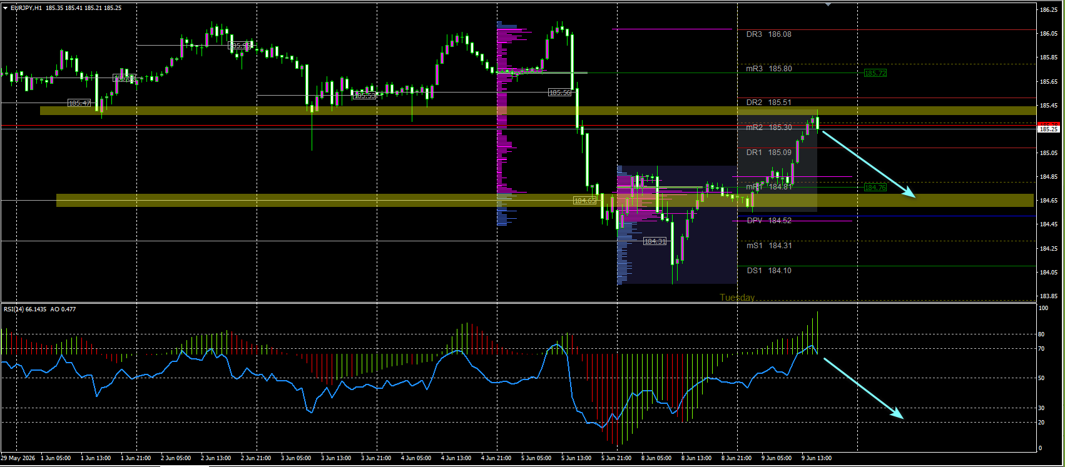1065x467 pixels.
Task: Click the 186.25 price axis value
Action: (x=1048, y=10)
